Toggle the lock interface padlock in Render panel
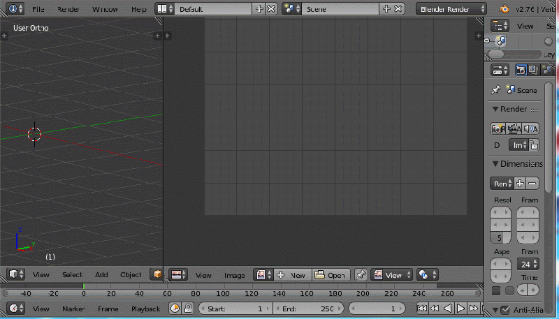 tap(534, 145)
